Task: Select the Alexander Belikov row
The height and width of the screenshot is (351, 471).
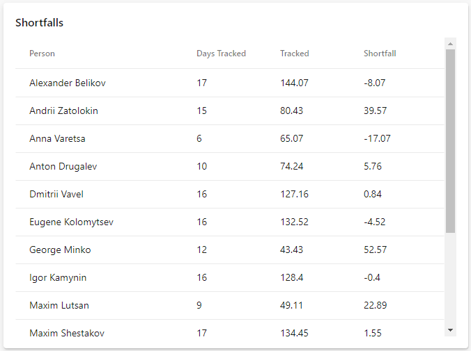Action: click(230, 83)
